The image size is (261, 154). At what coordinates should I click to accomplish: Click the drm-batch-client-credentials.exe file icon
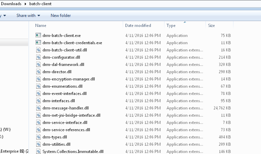(x=38, y=43)
